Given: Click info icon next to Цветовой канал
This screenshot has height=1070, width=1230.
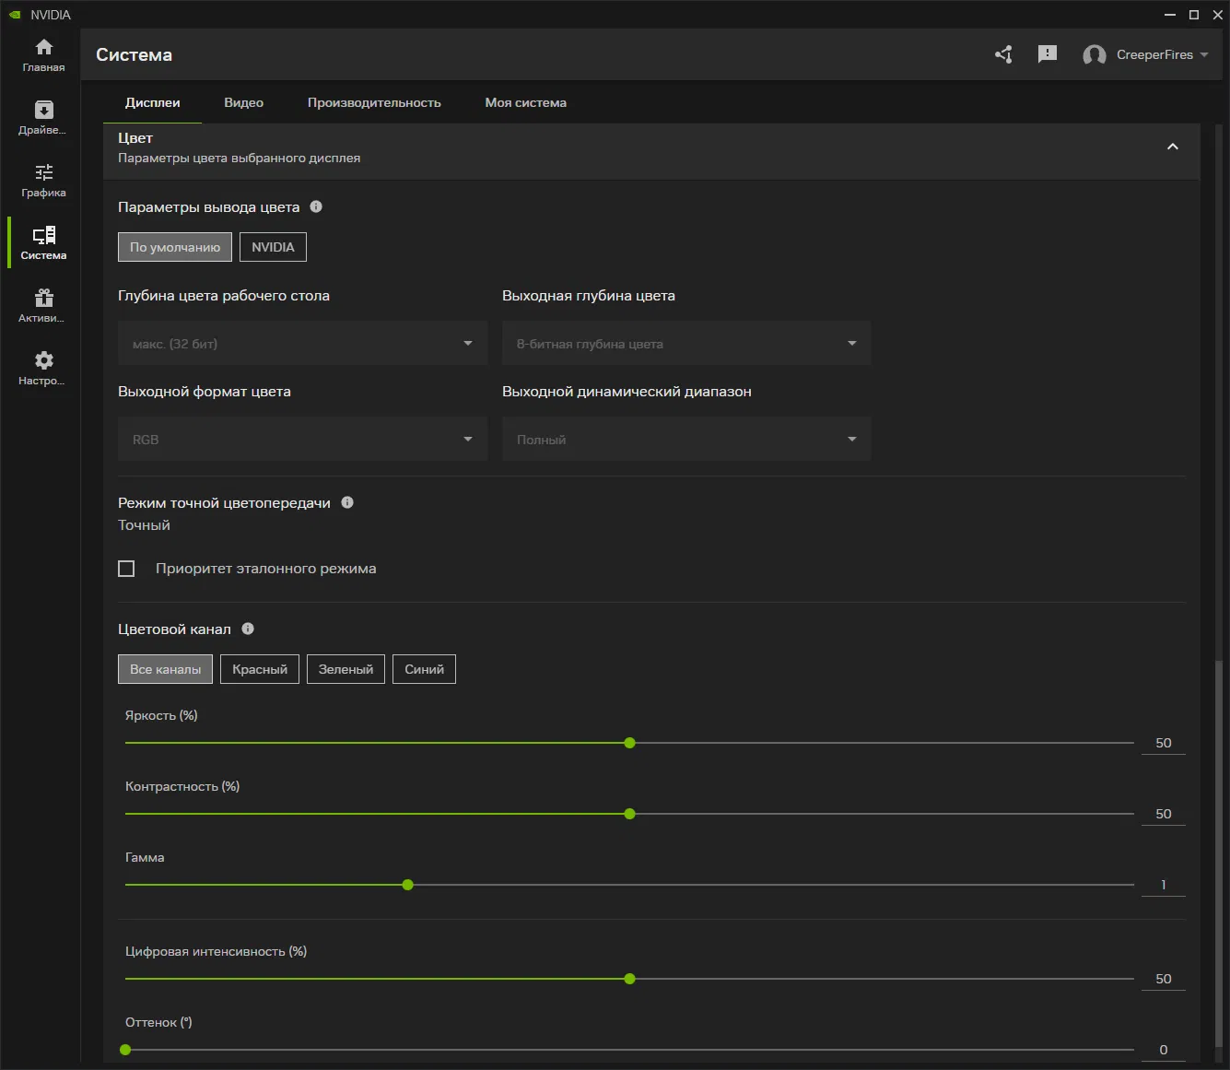Looking at the screenshot, I should (248, 629).
